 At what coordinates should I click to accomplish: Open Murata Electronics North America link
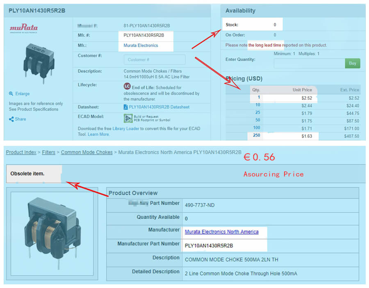click(221, 232)
